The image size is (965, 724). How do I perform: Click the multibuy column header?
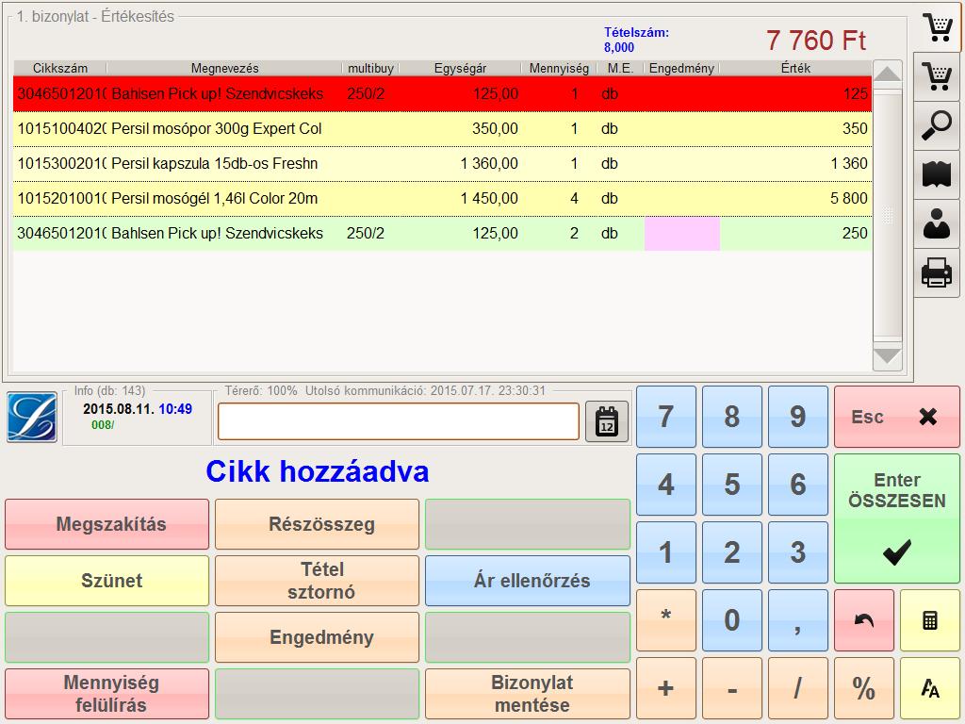pyautogui.click(x=370, y=68)
